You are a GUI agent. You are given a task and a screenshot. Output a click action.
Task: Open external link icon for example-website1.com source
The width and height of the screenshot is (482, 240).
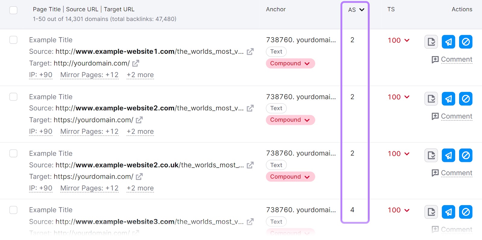[x=250, y=52]
